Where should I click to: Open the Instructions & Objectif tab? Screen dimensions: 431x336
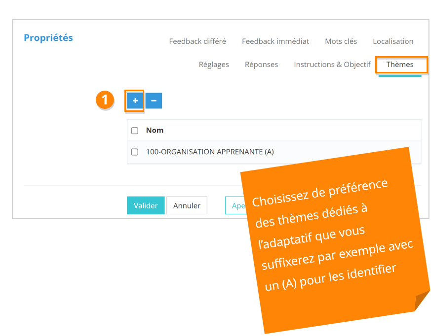pos(332,65)
